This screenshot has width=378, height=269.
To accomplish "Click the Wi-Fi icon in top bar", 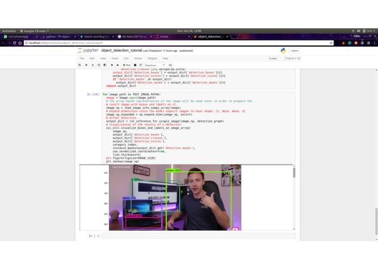I will click(353, 31).
